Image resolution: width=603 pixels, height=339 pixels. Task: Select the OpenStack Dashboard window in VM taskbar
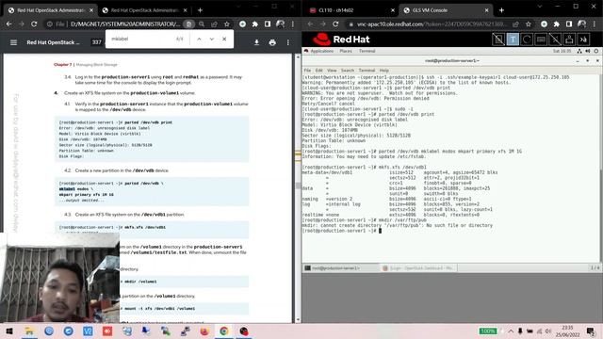pyautogui.click(x=418, y=267)
